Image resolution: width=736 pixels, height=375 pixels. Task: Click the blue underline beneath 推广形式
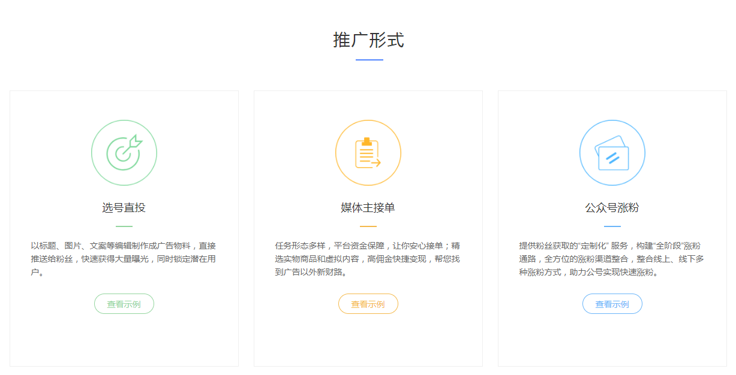point(369,60)
